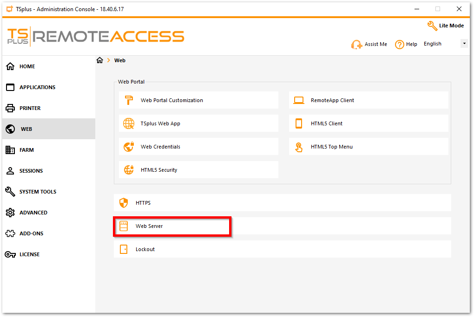Open the FARM section
The width and height of the screenshot is (474, 317).
pos(26,150)
